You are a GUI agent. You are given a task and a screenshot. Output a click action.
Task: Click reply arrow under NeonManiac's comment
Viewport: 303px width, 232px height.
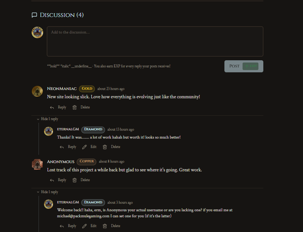(x=52, y=107)
